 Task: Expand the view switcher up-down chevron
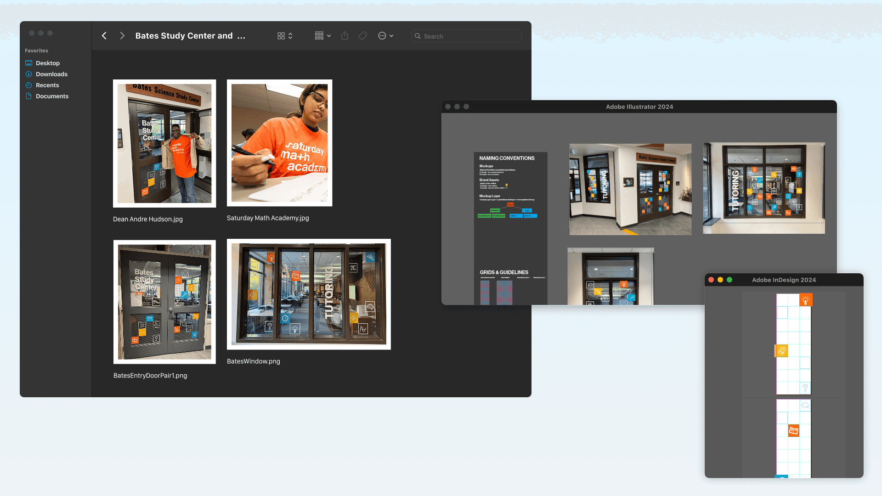point(290,36)
